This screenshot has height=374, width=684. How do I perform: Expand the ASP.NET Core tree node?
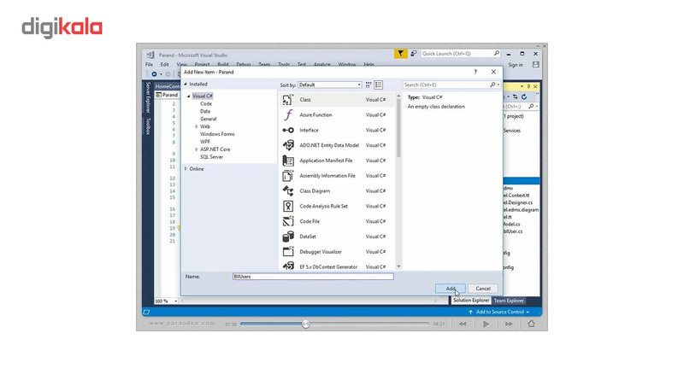coord(197,149)
